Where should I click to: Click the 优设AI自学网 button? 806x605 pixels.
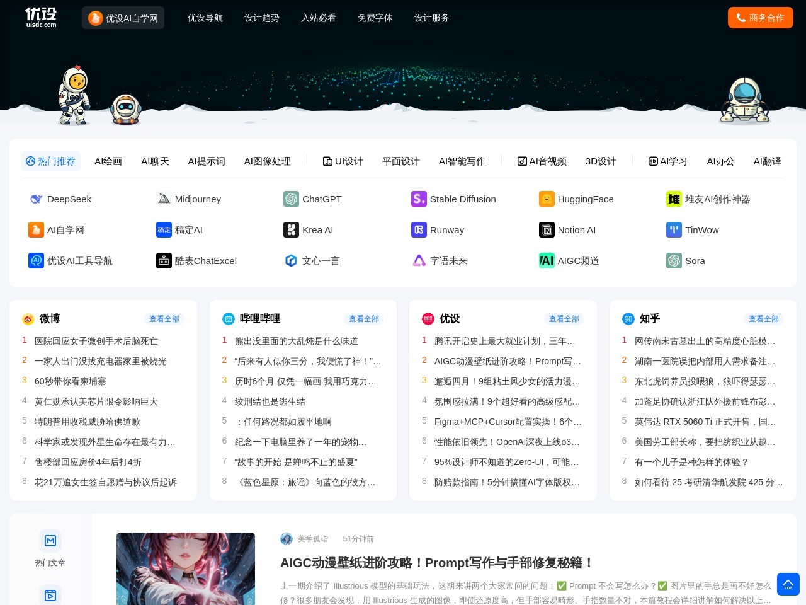[123, 18]
